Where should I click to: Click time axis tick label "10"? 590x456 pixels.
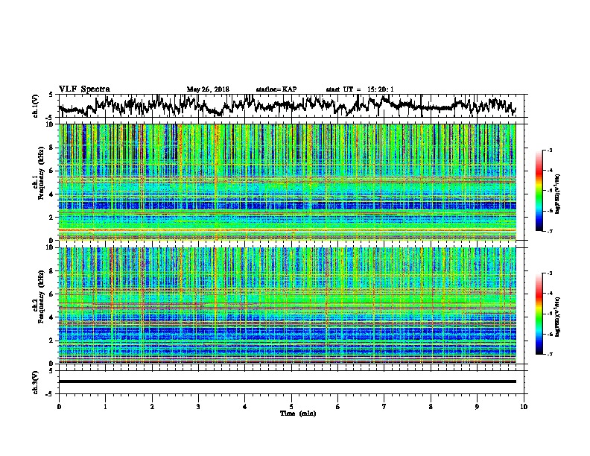coord(524,406)
